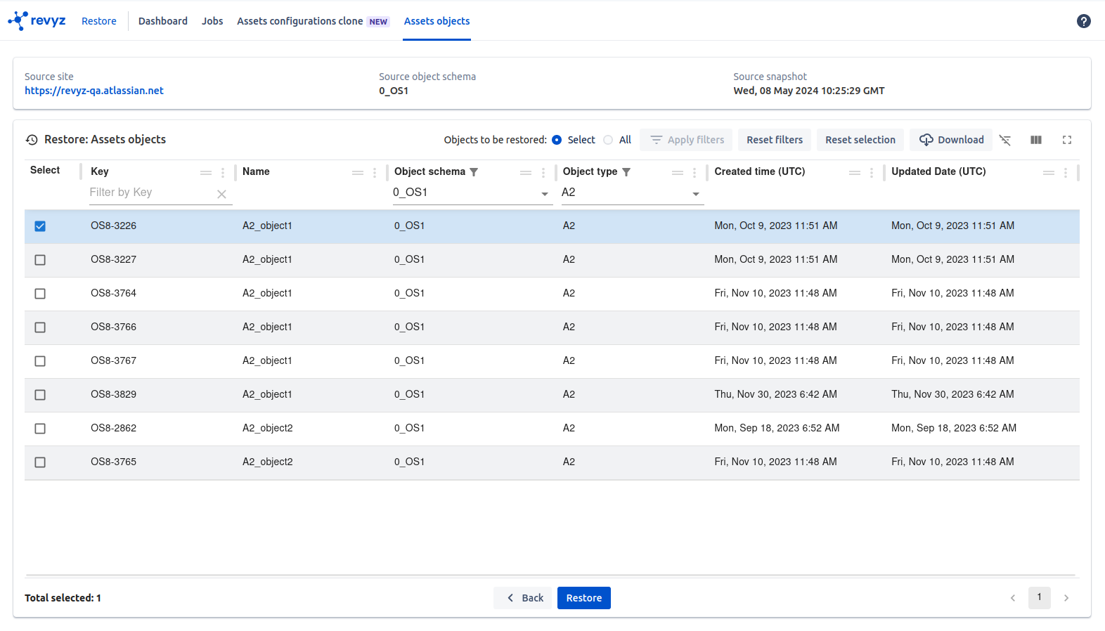
Task: Click the Download button
Action: tap(951, 140)
